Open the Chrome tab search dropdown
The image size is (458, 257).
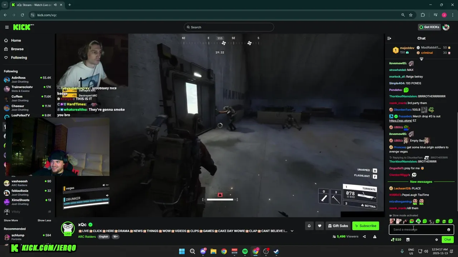[x=5, y=5]
